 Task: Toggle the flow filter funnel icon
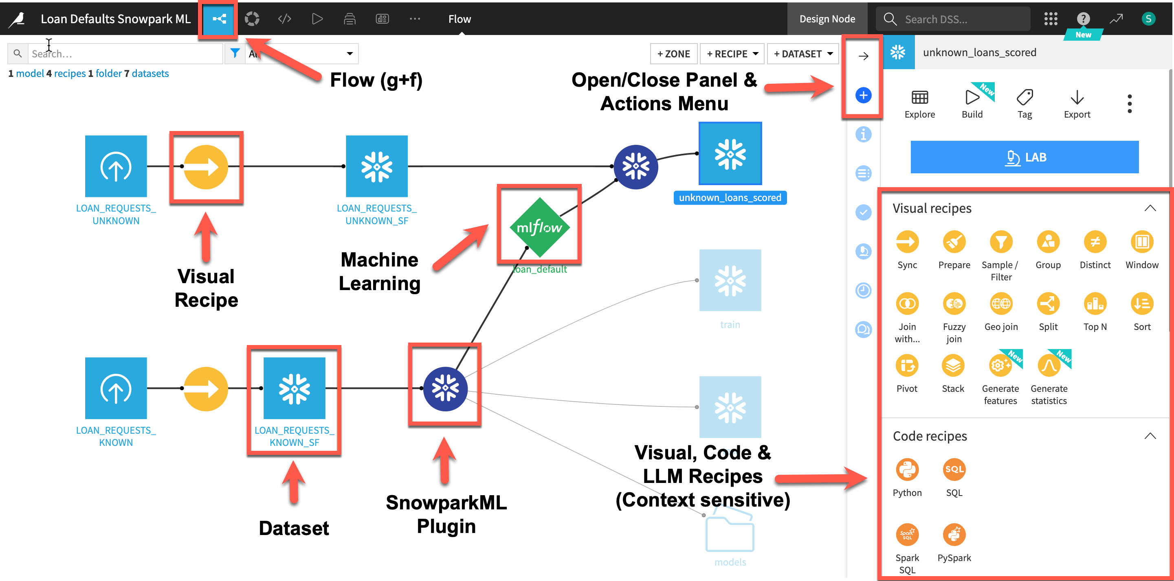[x=235, y=54]
